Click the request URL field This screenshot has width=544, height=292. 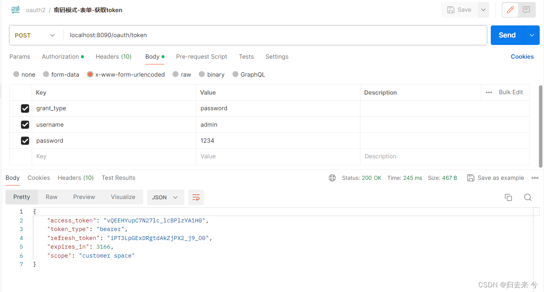[275, 35]
